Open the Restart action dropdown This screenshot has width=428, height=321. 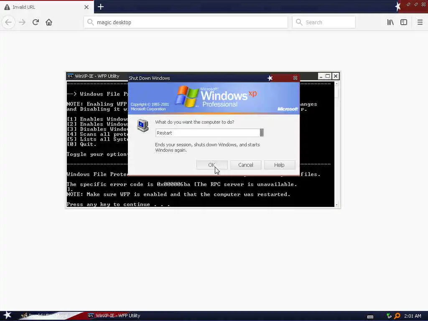[x=262, y=132]
